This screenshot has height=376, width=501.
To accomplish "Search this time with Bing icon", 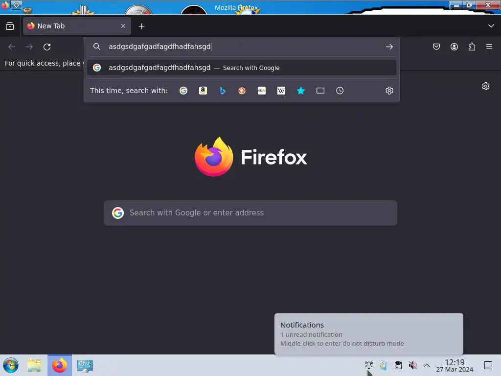I will coord(223,91).
